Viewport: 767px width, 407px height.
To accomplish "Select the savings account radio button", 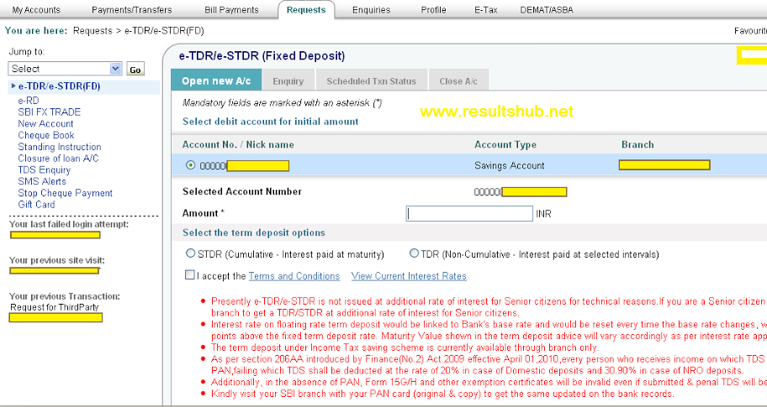I will [x=191, y=165].
